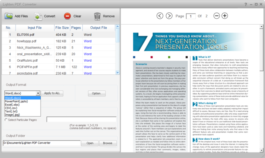265x158 pixels.
Task: Click 7.1 MB file size cell
Action: click(x=61, y=67)
